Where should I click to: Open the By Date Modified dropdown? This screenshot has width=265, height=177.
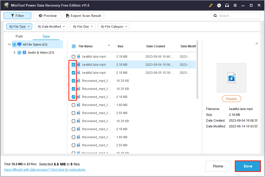51,26
